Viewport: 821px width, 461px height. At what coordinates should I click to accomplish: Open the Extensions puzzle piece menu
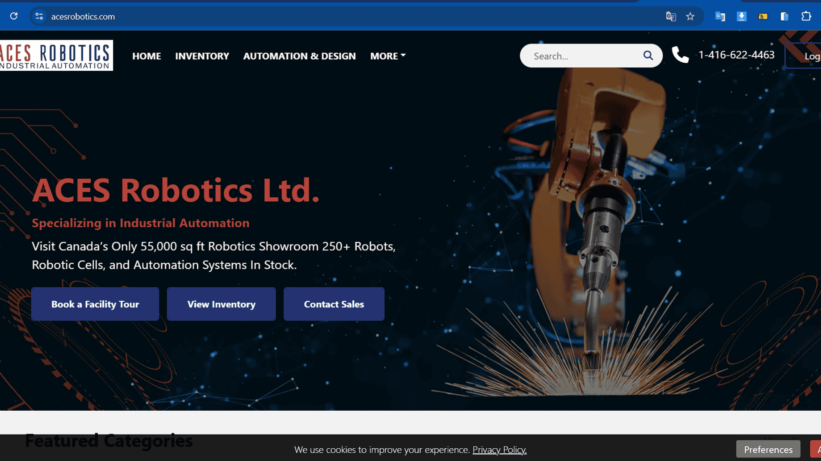pyautogui.click(x=806, y=16)
